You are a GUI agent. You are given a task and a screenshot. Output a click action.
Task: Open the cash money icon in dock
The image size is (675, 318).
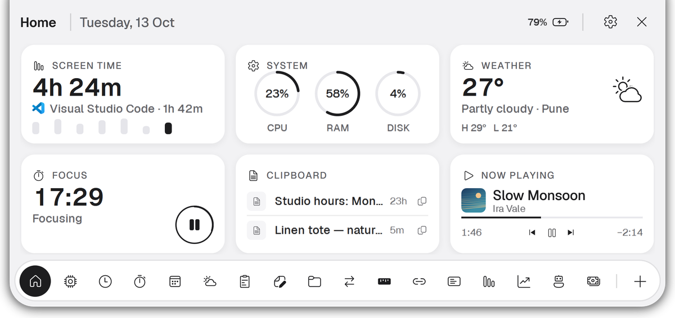coord(593,281)
